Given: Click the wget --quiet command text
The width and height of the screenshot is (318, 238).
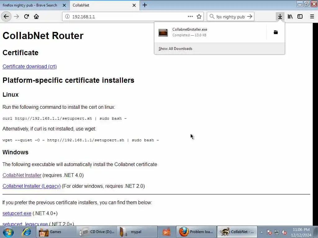Looking at the screenshot, I should click(81, 140).
